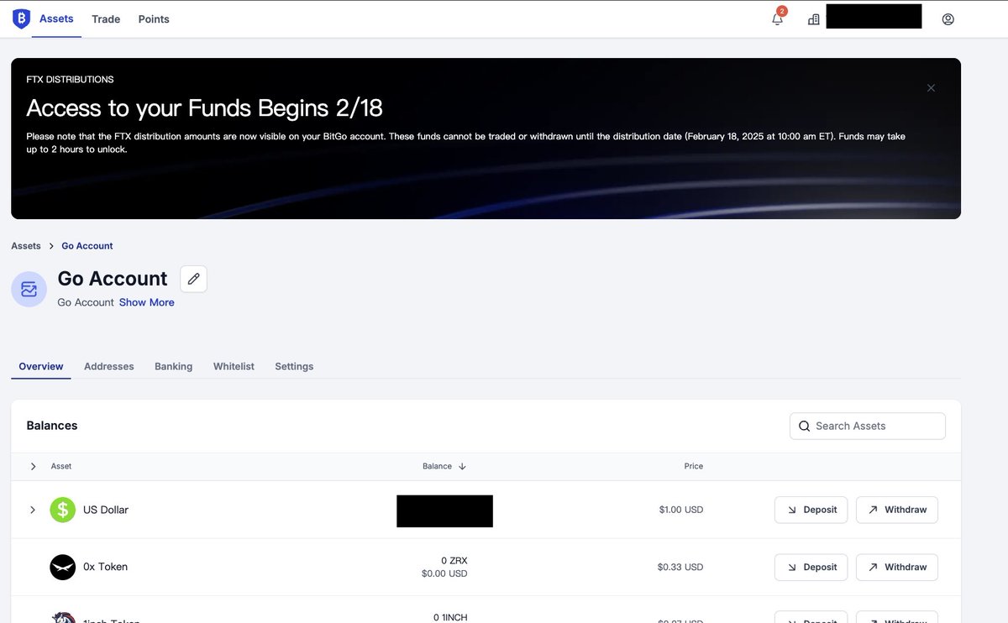
Task: Click the search magnifier icon
Action: pos(804,426)
